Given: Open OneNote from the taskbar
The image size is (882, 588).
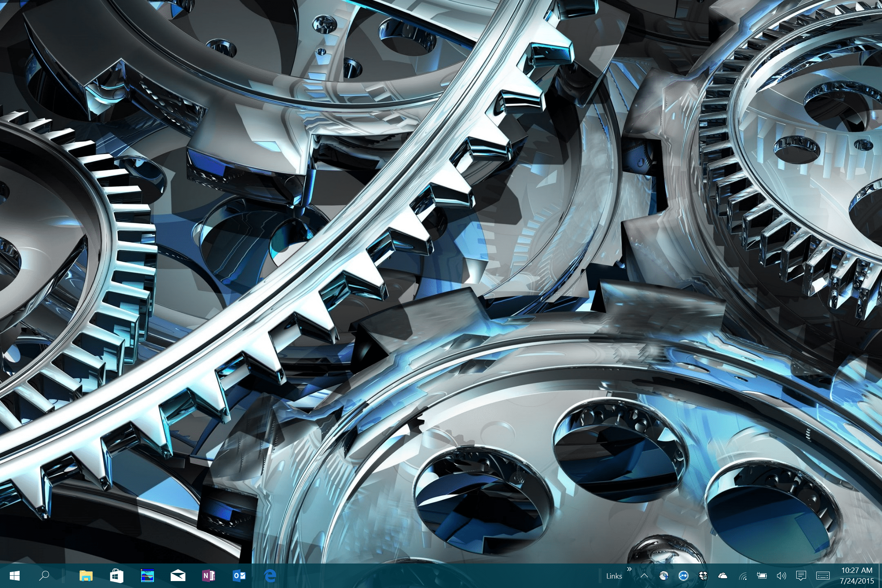Looking at the screenshot, I should (208, 576).
